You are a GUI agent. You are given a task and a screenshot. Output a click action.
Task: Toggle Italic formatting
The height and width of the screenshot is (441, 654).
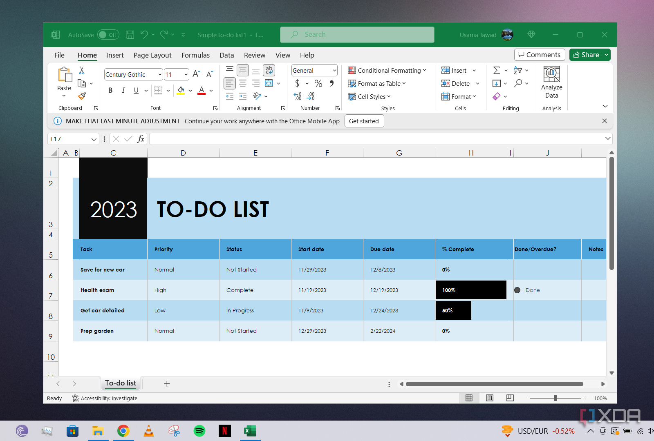123,91
